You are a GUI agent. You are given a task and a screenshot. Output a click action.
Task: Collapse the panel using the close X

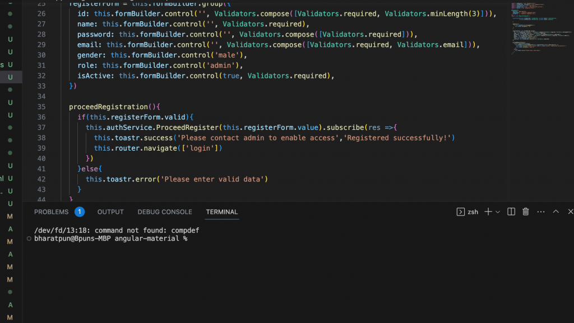point(570,212)
